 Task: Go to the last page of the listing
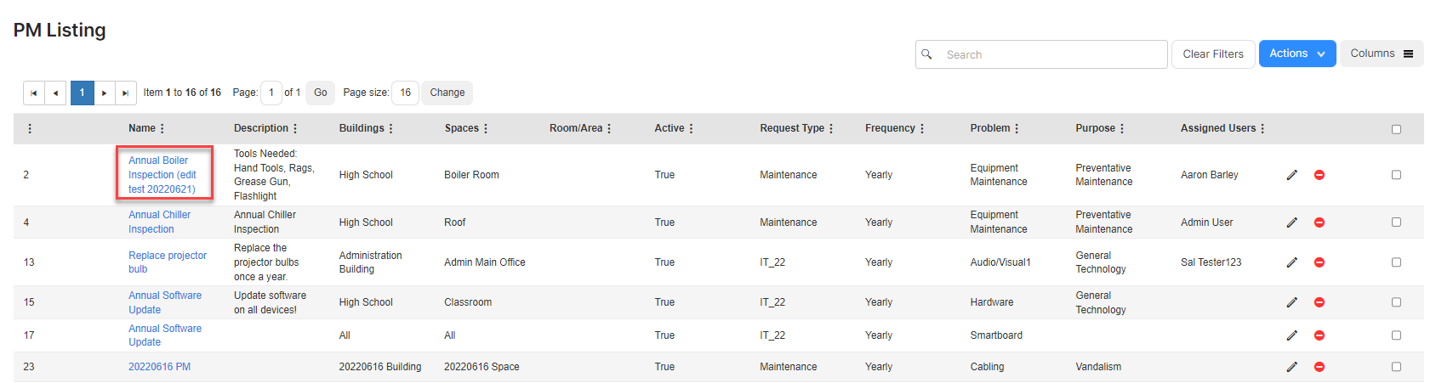click(x=125, y=93)
